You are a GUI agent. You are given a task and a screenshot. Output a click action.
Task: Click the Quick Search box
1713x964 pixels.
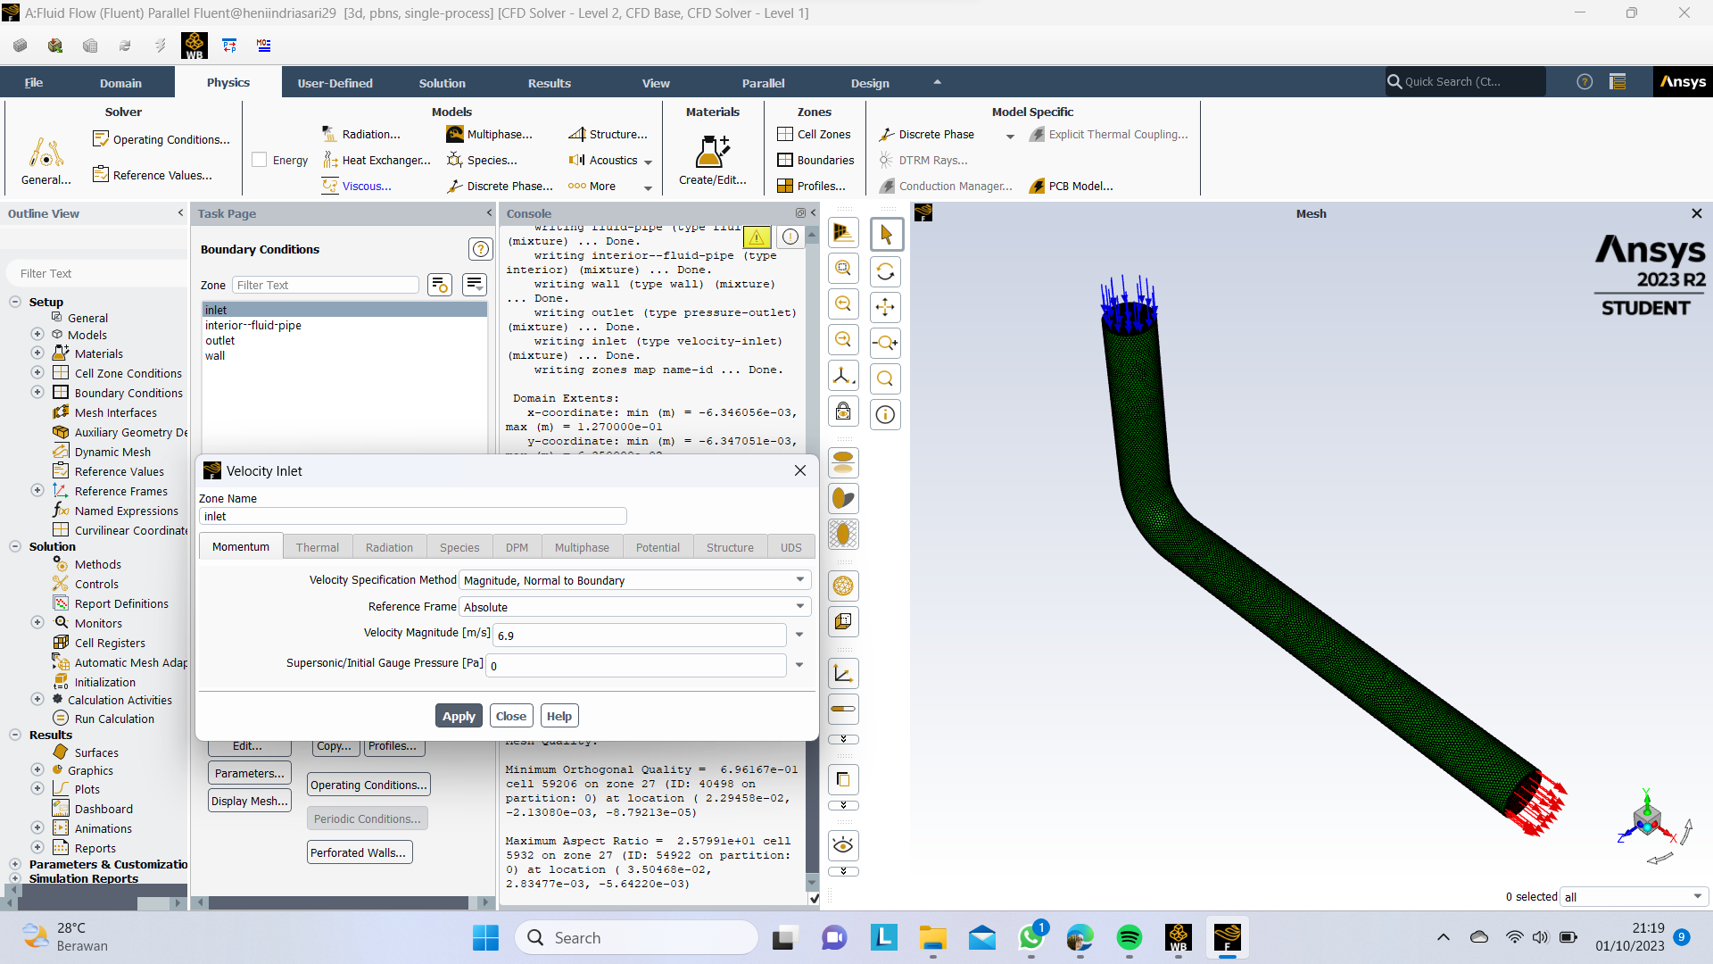[1466, 82]
